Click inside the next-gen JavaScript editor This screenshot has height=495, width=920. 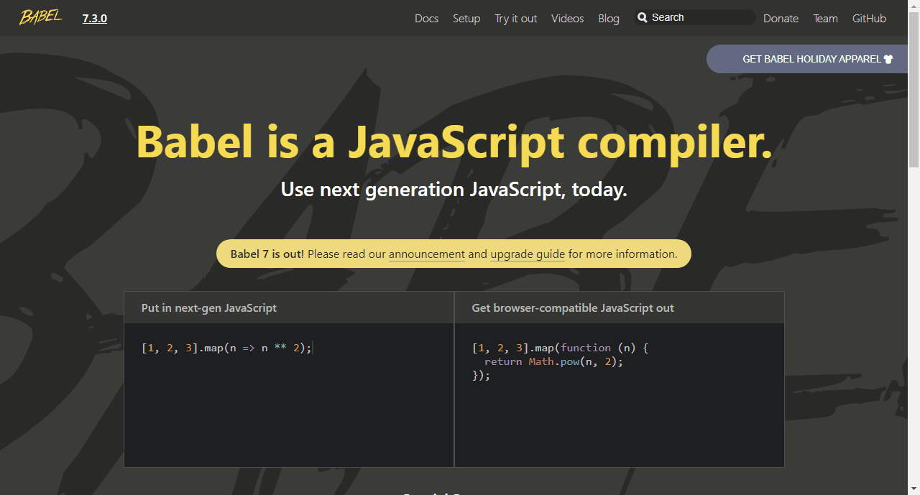287,395
